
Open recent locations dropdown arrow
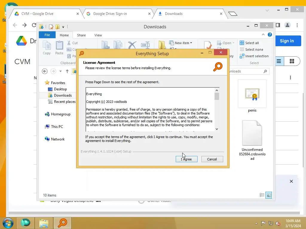tap(60, 71)
